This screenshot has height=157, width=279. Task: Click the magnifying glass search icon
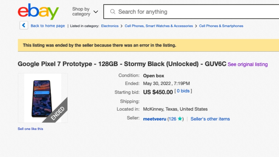coord(113,12)
